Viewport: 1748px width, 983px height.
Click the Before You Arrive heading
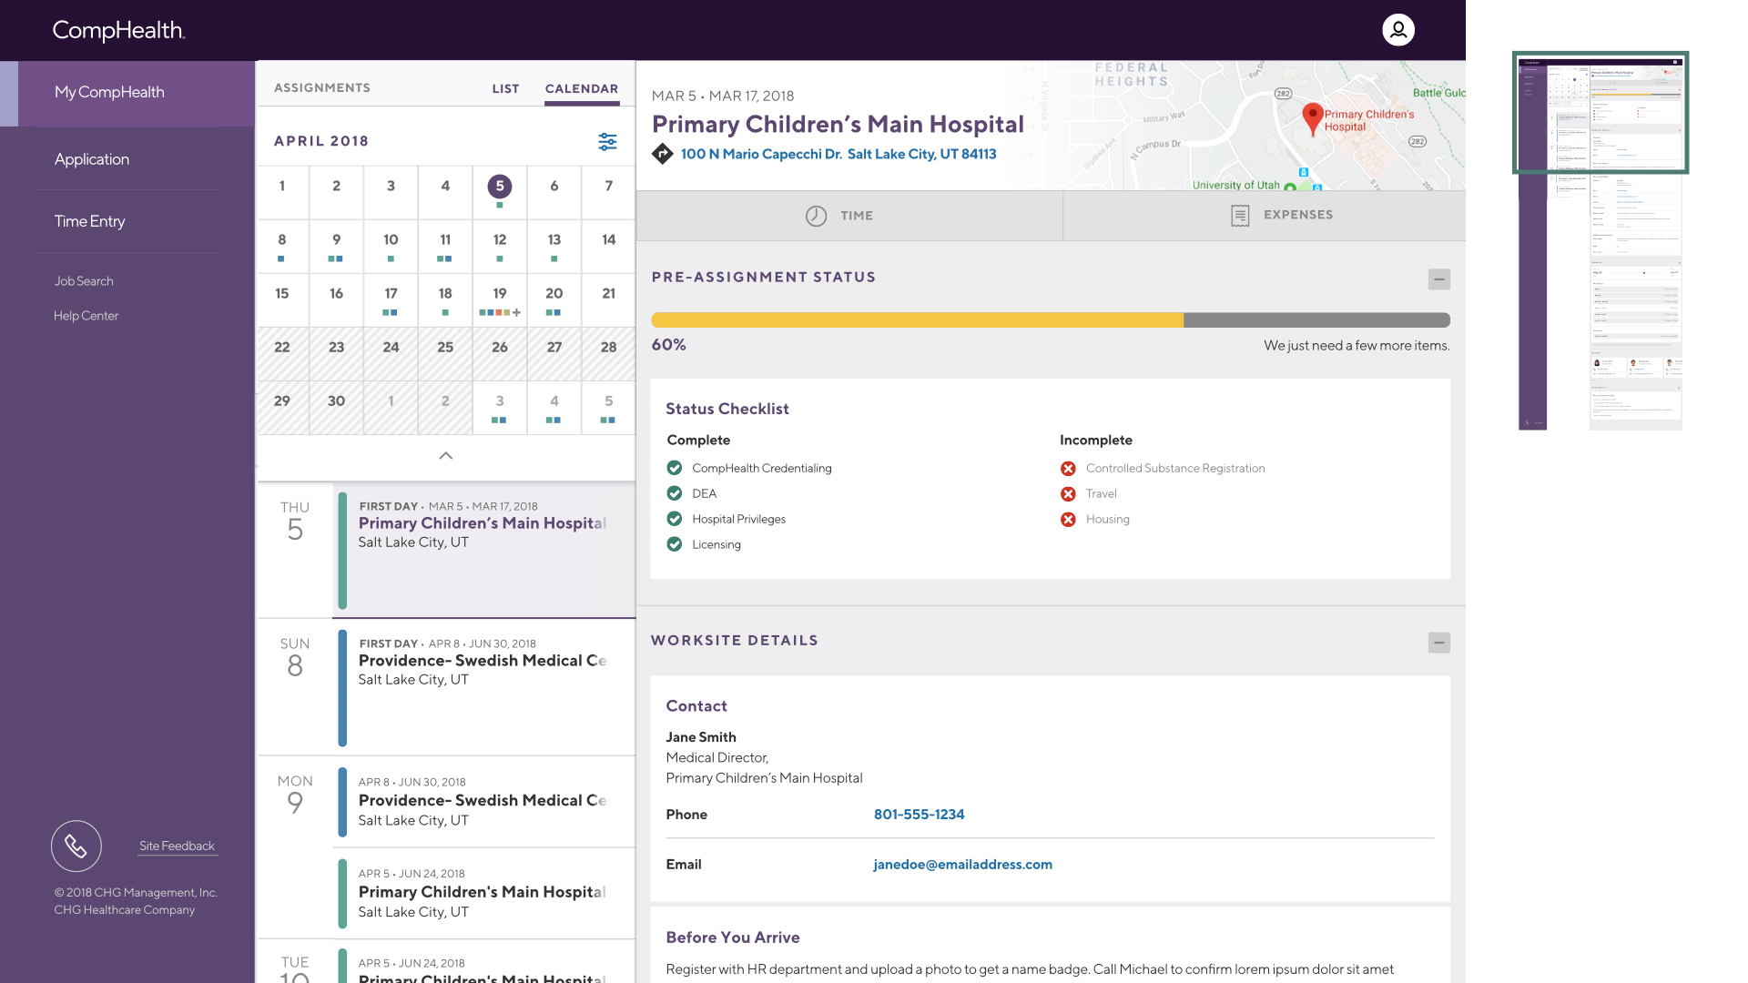733,937
